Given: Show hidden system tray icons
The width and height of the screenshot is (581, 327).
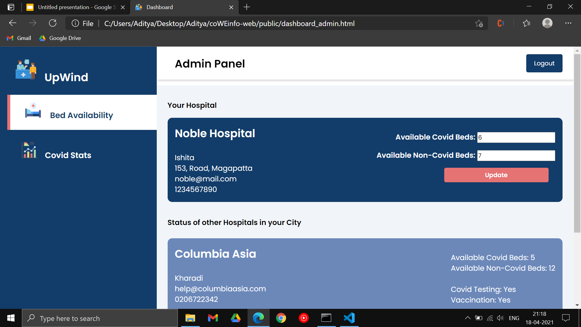Looking at the screenshot, I should 468,318.
